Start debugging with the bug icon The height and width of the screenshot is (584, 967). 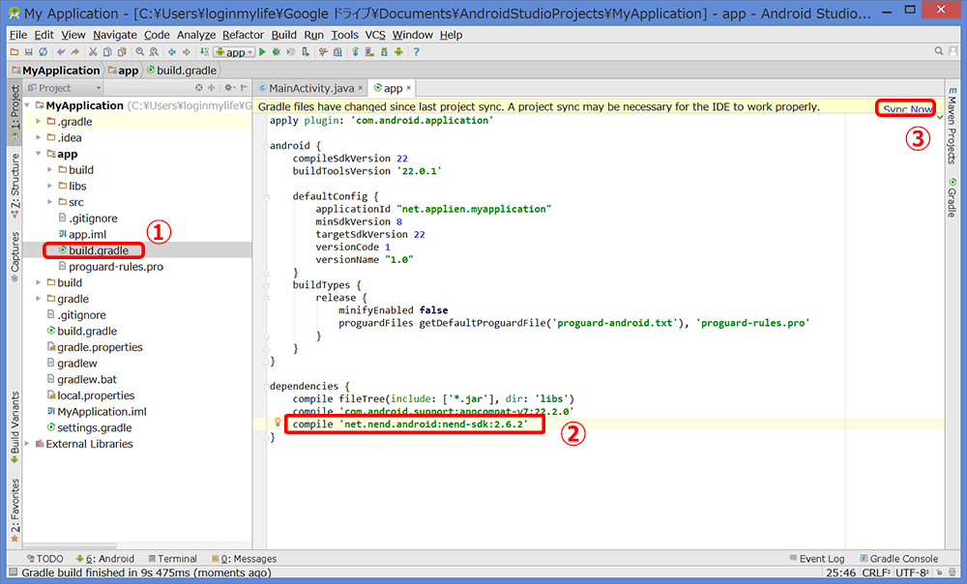pos(277,52)
